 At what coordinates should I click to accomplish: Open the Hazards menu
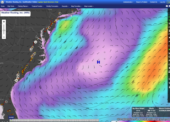[65, 6]
